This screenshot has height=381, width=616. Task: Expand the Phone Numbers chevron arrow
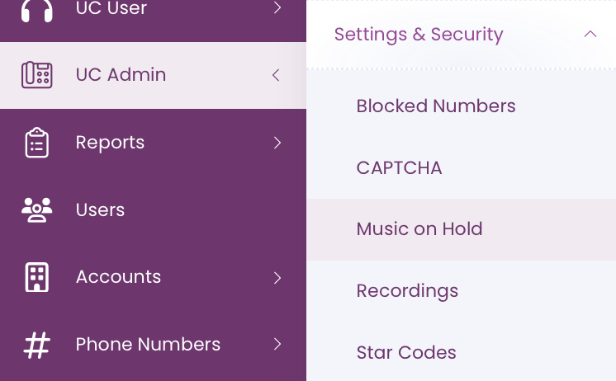277,344
